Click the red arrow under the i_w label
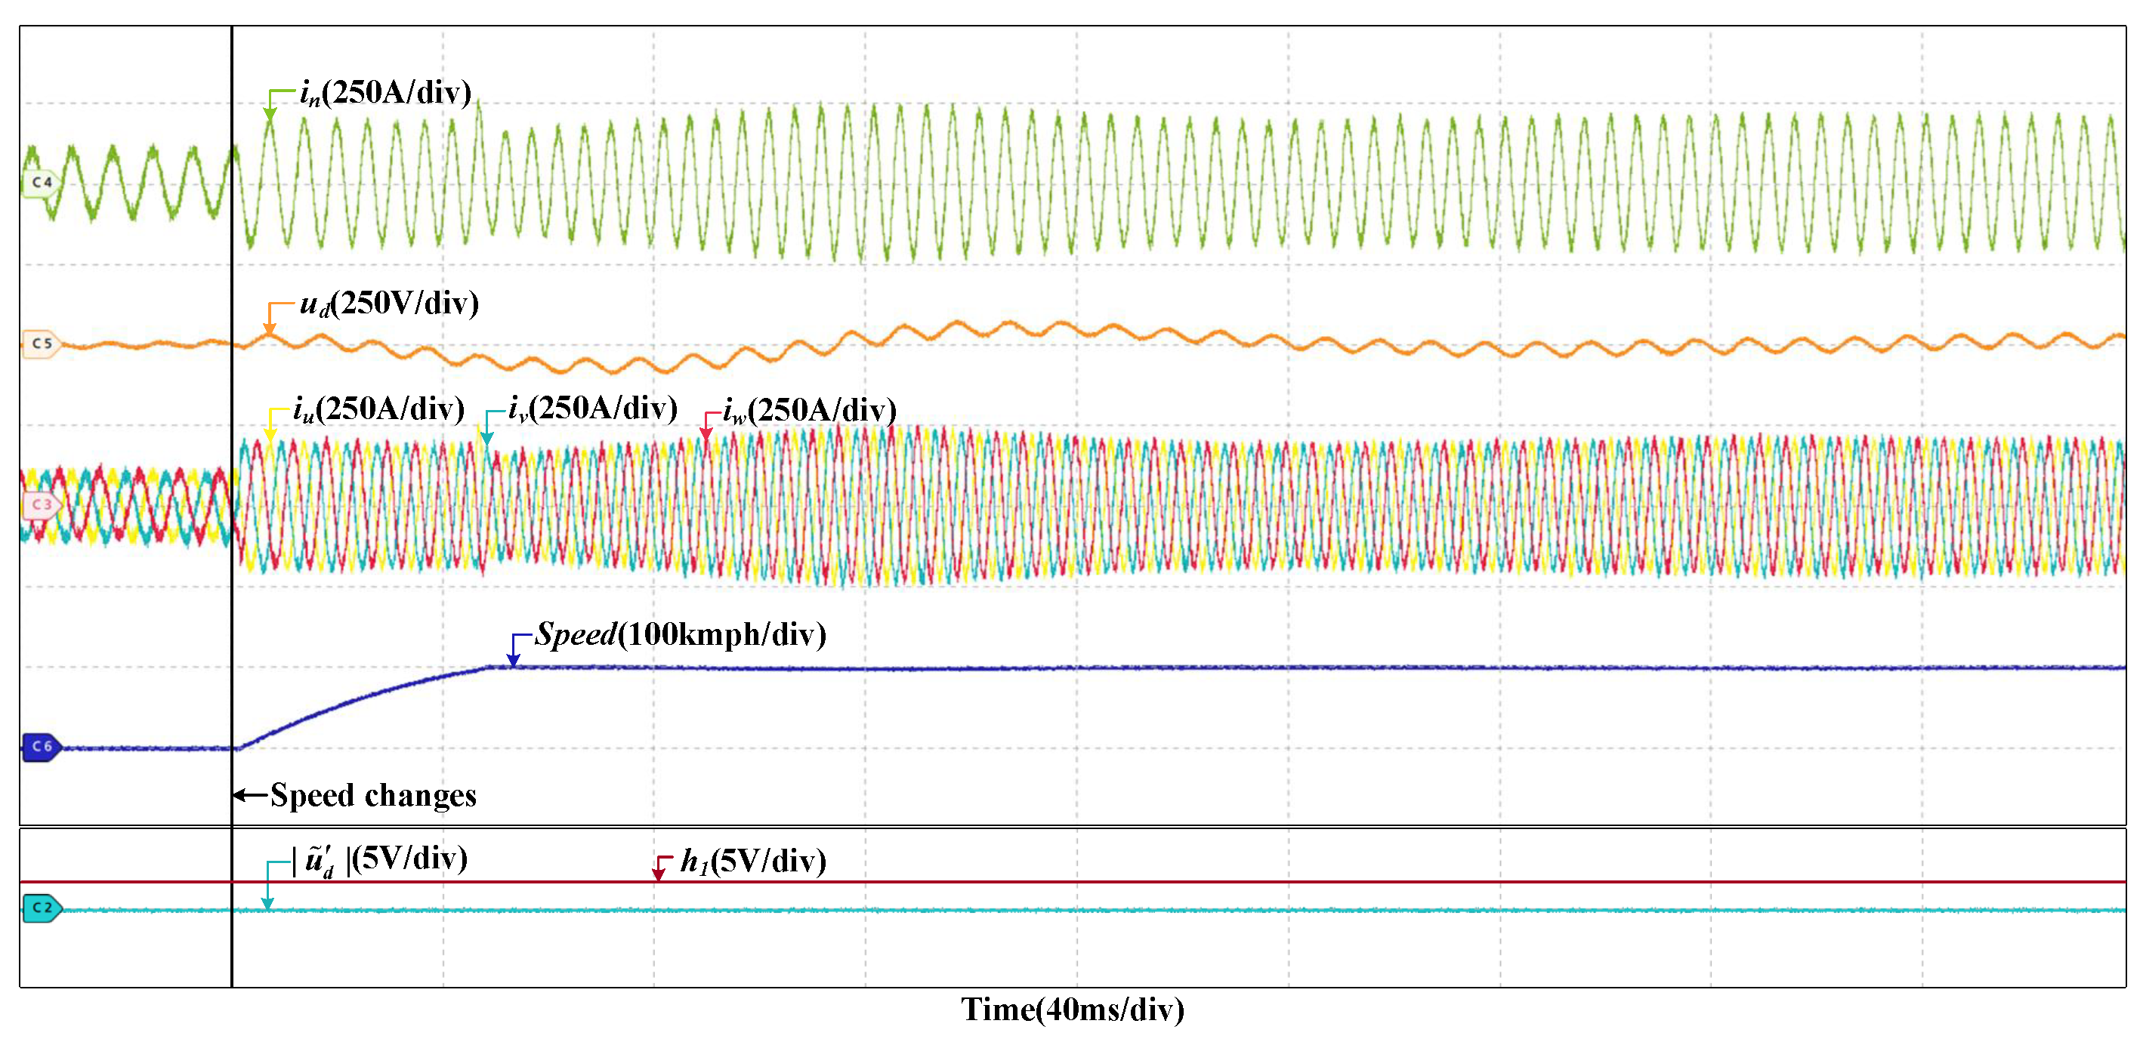The image size is (2143, 1039). point(706,433)
